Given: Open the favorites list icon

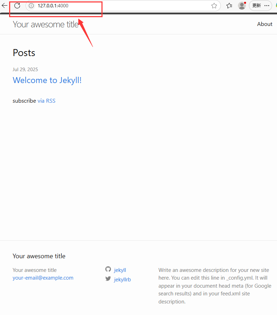Looking at the screenshot, I should point(229,6).
